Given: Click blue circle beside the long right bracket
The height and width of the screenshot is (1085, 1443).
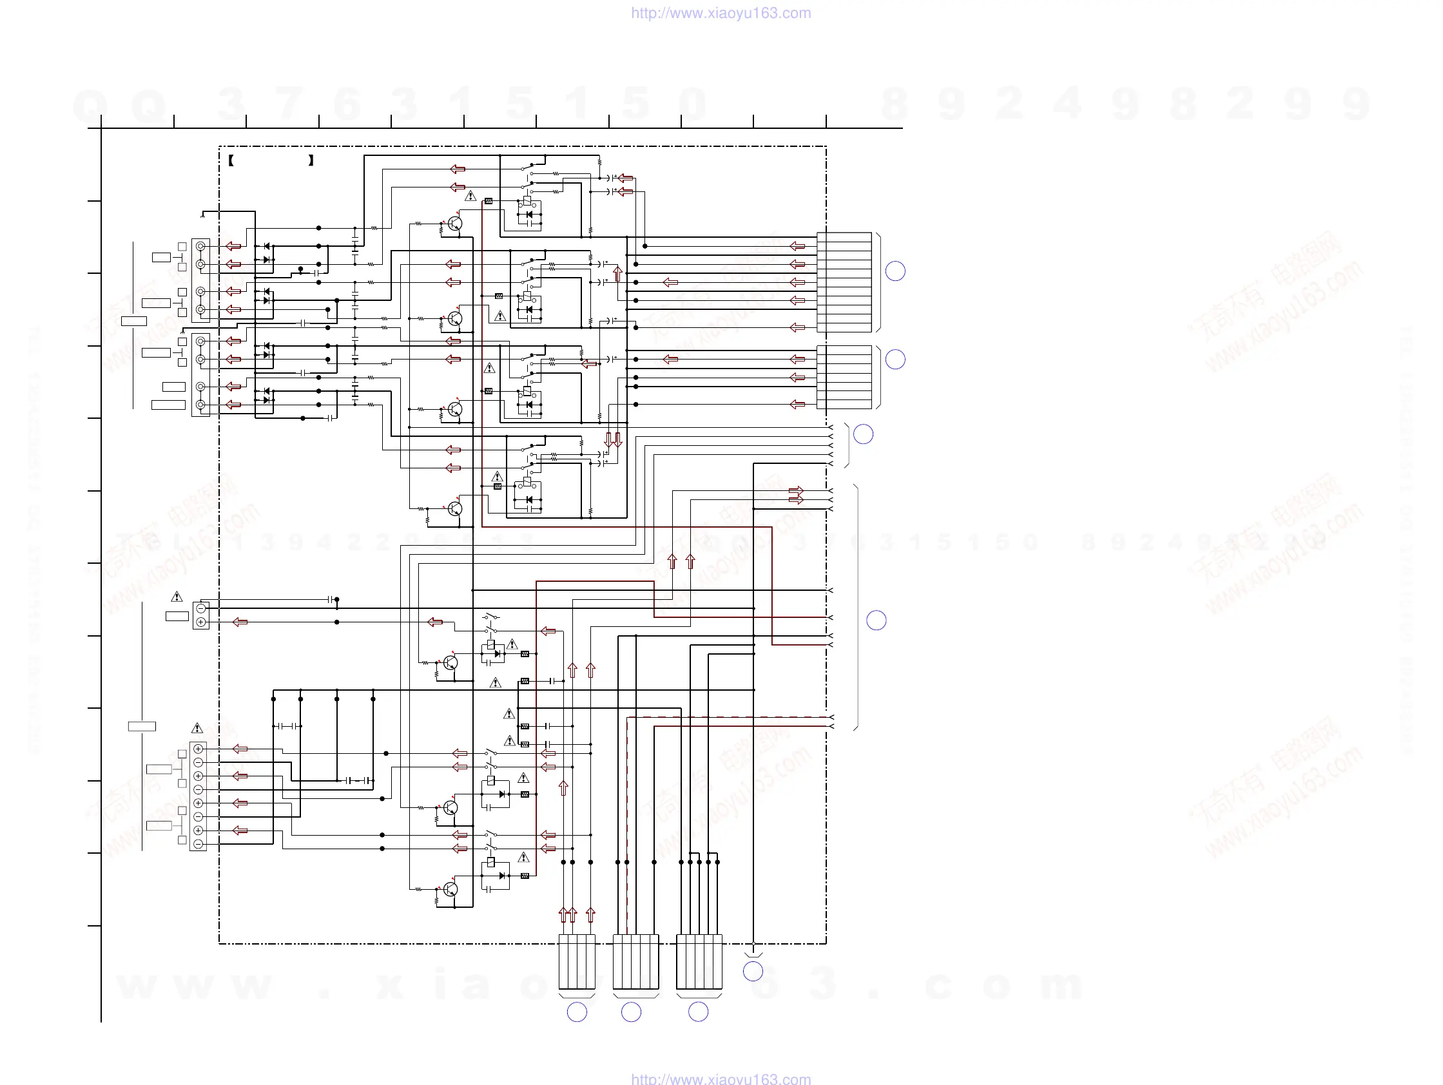Looking at the screenshot, I should (876, 620).
